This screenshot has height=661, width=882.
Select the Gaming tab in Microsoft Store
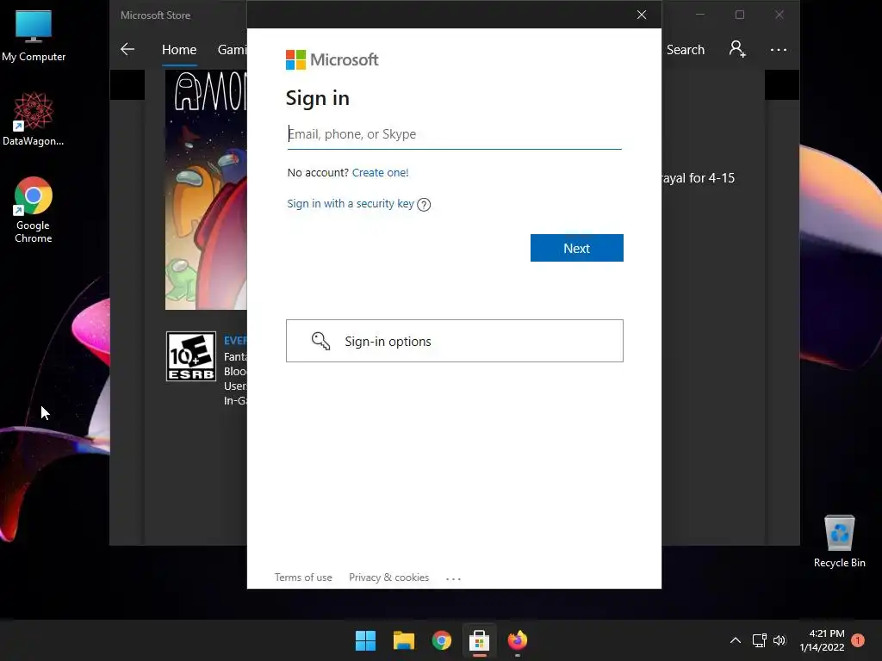pyautogui.click(x=232, y=49)
